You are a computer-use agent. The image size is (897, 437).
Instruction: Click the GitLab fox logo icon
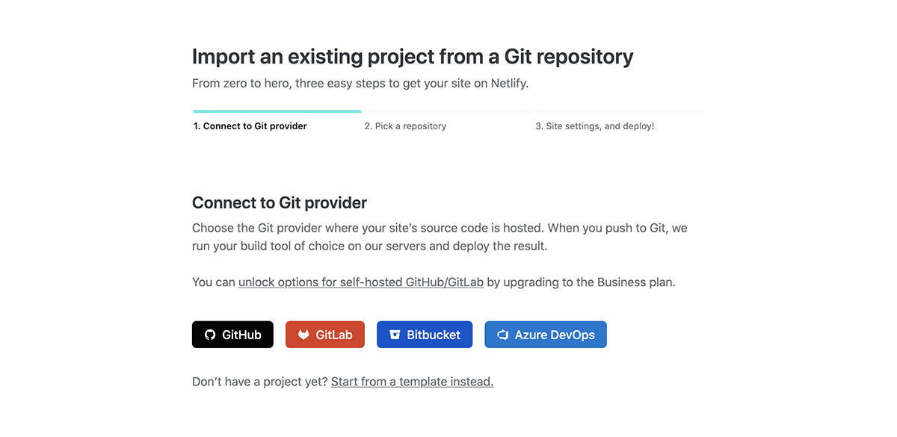[x=303, y=335]
